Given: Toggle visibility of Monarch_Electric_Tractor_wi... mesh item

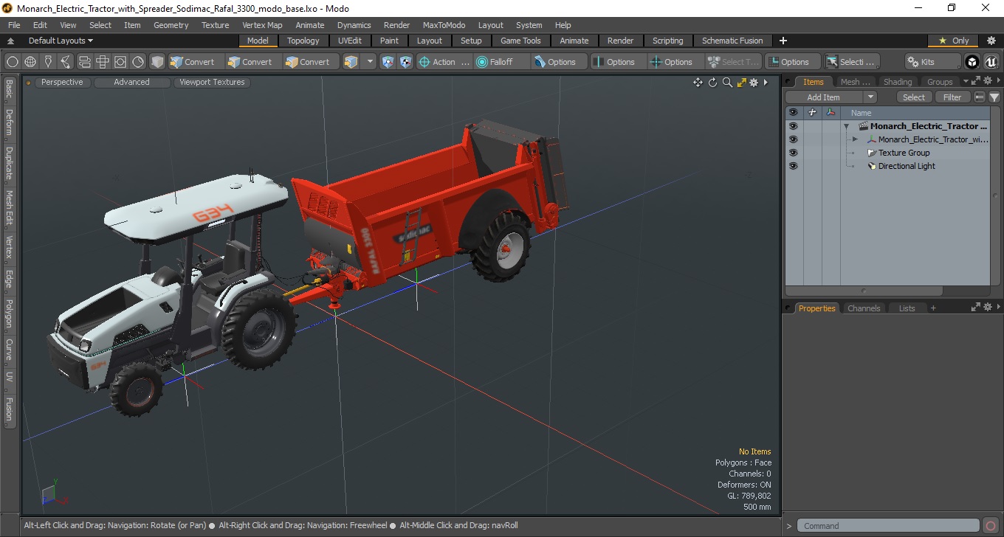Looking at the screenshot, I should coord(793,139).
